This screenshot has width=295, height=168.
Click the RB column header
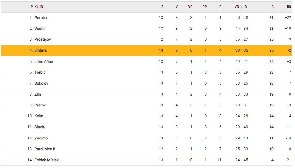[x=289, y=7]
